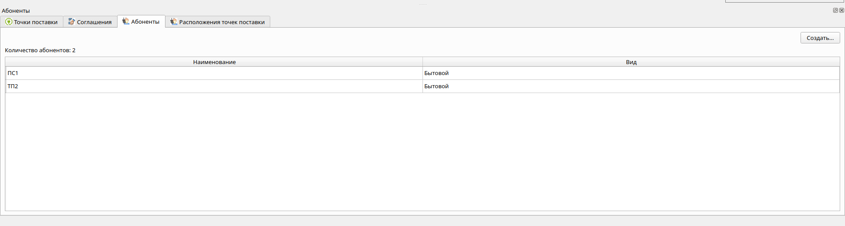Open the Соглашения tab label
Screen dimensions: 845x226
tap(94, 22)
